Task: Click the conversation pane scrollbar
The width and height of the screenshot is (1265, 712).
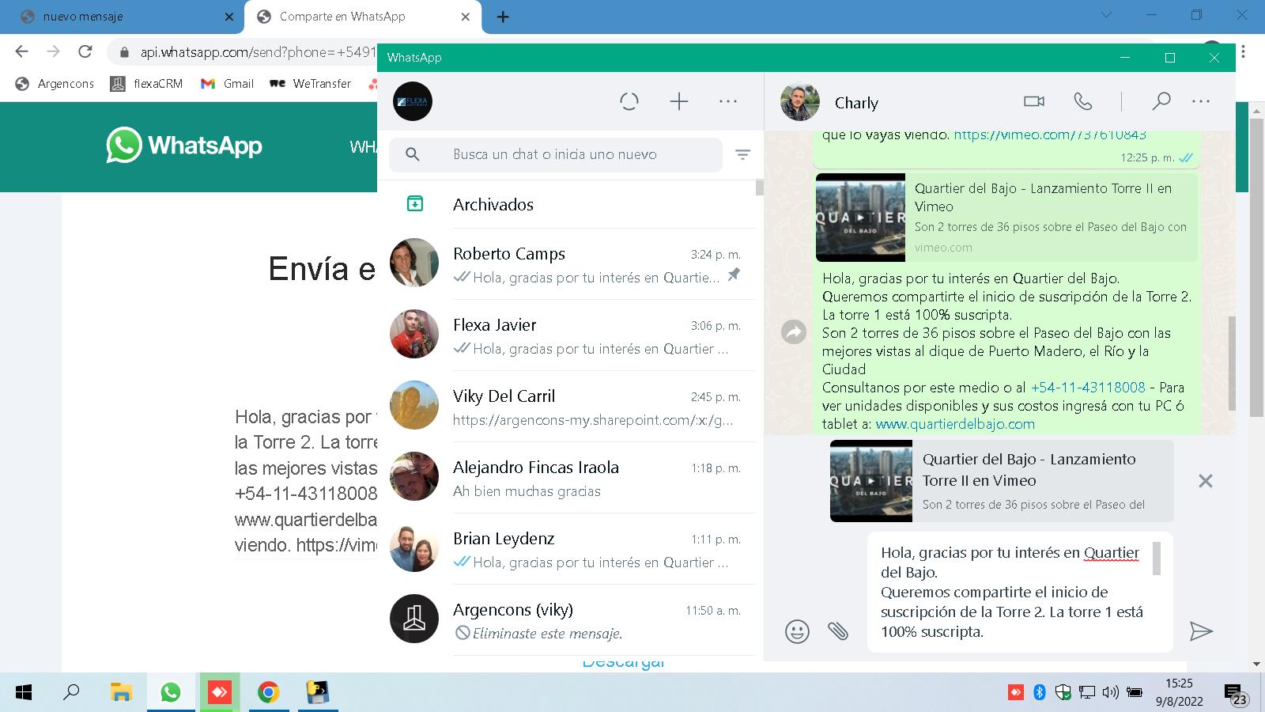Action: click(1231, 362)
